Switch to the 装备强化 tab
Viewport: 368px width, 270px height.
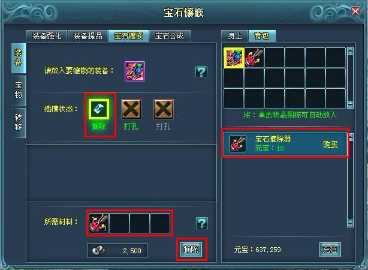(x=47, y=36)
